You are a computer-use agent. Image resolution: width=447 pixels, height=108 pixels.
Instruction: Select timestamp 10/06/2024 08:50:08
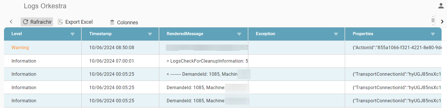click(112, 47)
